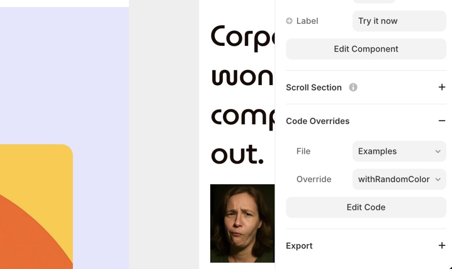Add a Scroll Section with its plus icon
The image size is (452, 269).
pyautogui.click(x=441, y=87)
